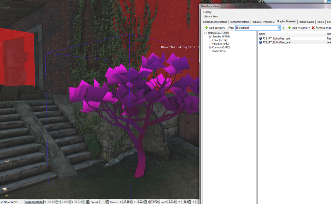
Task: Collapse the Materials root node
Action: pyautogui.click(x=206, y=33)
